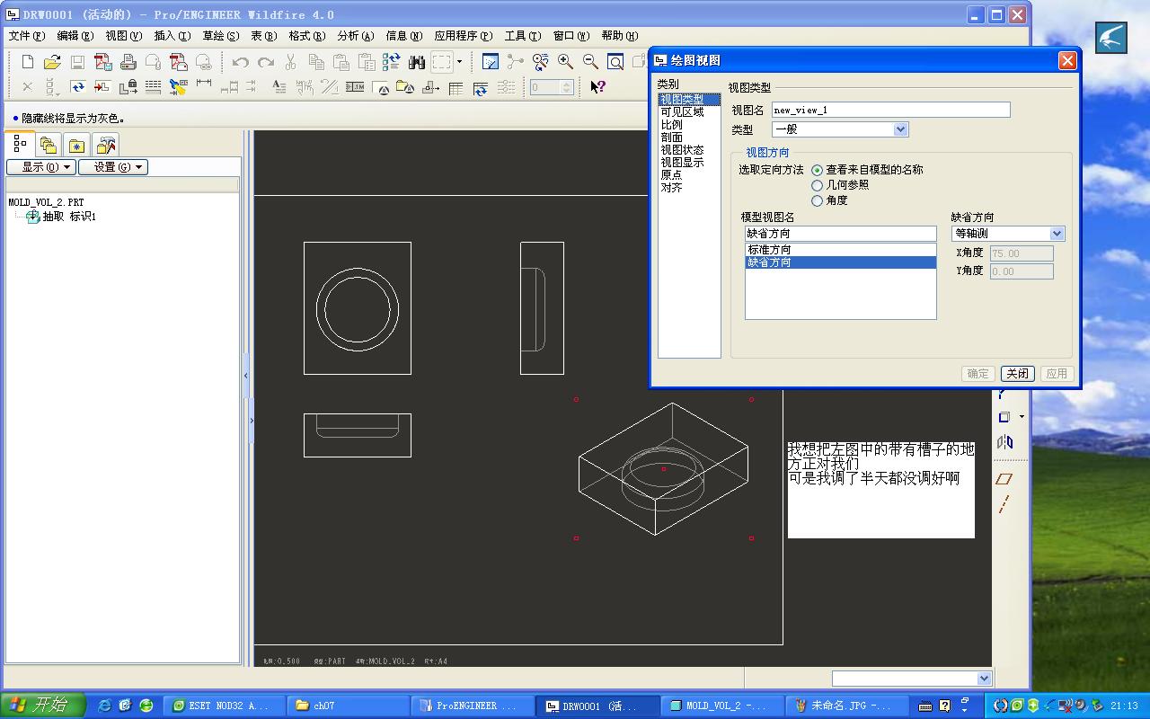This screenshot has height=719, width=1150.
Task: Open the 工具 menu
Action: click(x=522, y=36)
